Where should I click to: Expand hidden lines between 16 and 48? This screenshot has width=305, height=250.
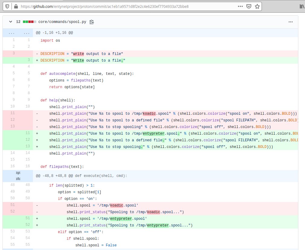18,176
